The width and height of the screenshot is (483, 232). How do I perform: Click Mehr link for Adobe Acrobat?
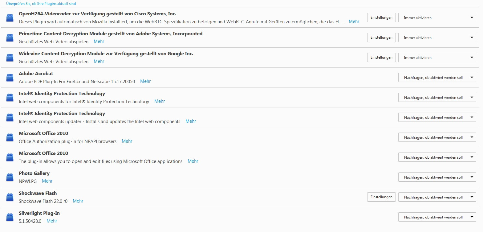145,81
